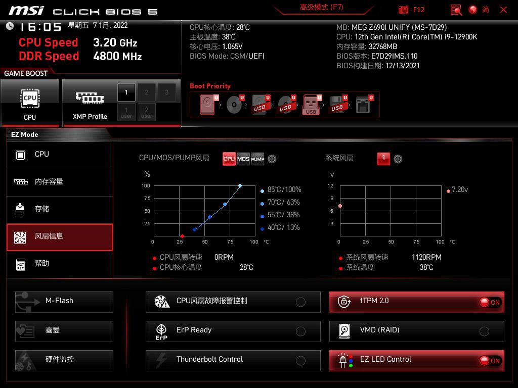
Task: Toggle VMD (RAID) option
Action: tap(417, 331)
